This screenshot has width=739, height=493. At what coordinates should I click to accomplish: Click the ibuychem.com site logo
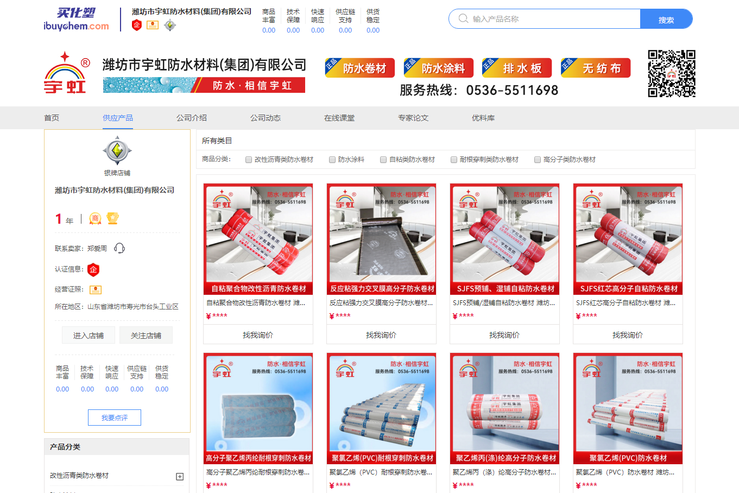pyautogui.click(x=76, y=20)
